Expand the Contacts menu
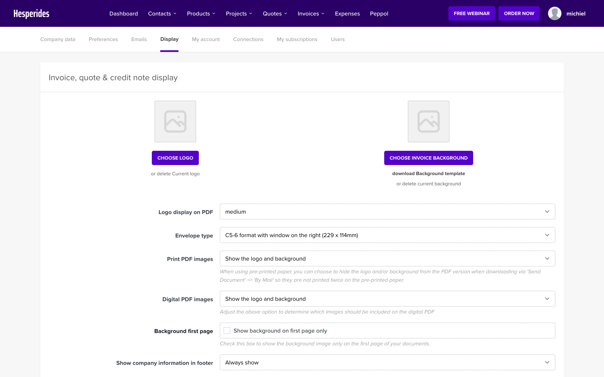The width and height of the screenshot is (604, 377). pyautogui.click(x=162, y=13)
